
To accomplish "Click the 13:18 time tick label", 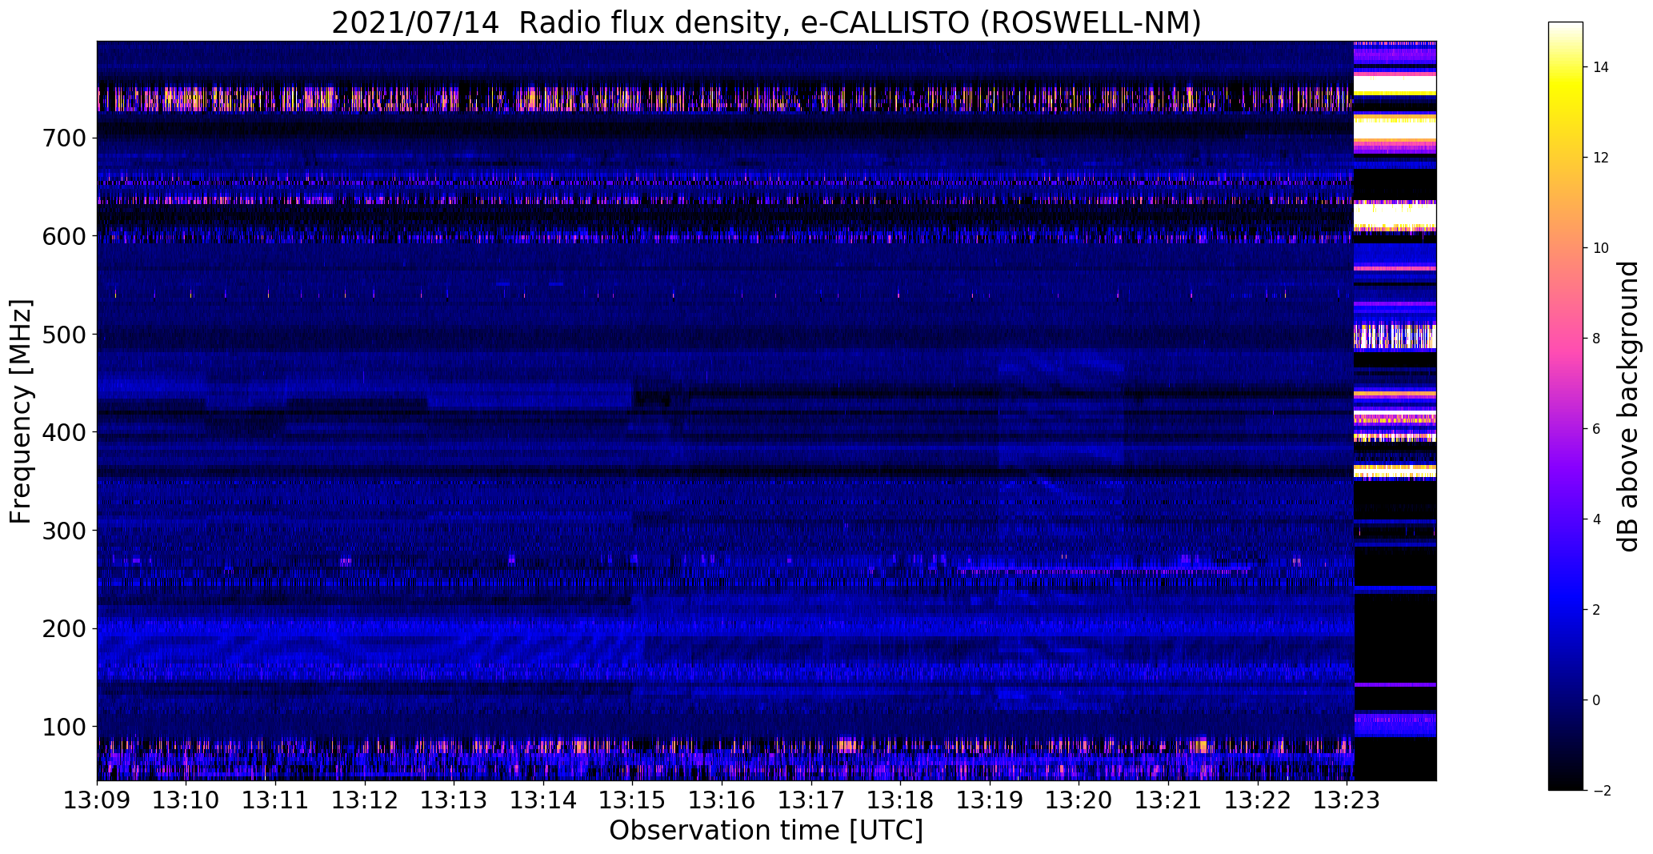I will tap(900, 800).
